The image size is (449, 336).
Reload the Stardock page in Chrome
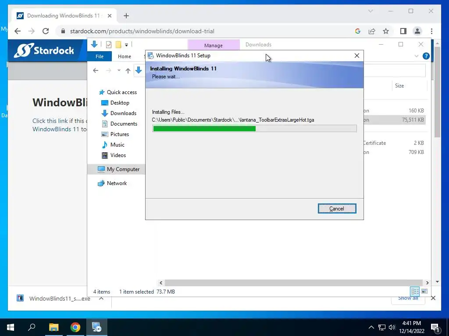click(x=46, y=31)
